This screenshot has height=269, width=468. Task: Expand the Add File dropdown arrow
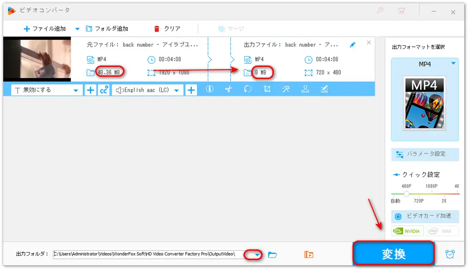click(x=77, y=29)
